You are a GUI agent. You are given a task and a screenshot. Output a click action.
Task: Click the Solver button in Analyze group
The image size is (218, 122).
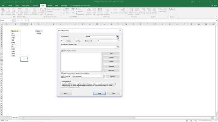[x=172, y=9]
